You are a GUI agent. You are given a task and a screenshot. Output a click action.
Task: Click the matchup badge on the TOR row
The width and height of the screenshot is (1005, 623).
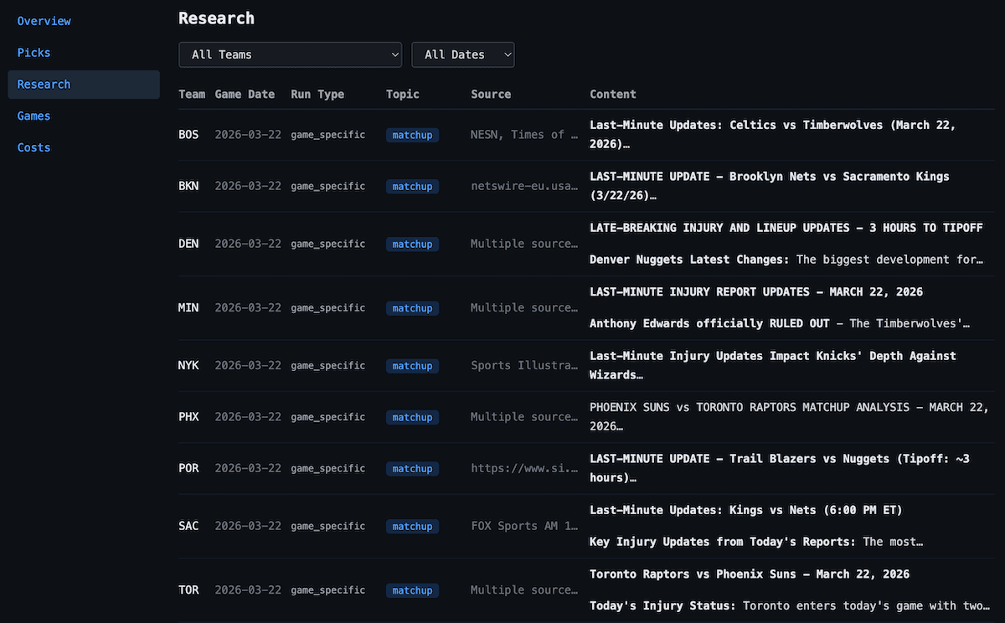[412, 590]
